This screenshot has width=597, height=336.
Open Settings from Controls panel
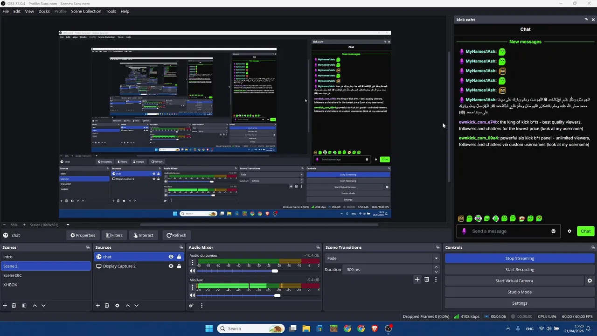pyautogui.click(x=520, y=303)
